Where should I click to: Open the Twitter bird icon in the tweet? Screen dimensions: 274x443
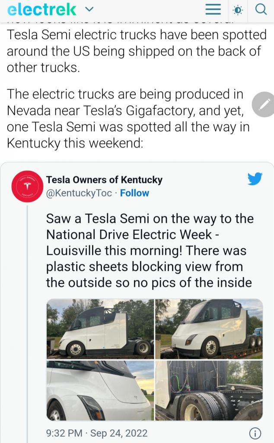tap(255, 179)
